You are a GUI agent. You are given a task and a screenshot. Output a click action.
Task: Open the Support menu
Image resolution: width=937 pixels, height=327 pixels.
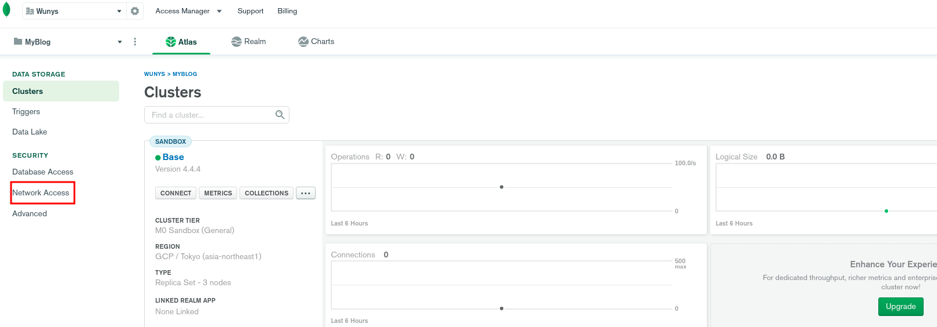pyautogui.click(x=251, y=11)
